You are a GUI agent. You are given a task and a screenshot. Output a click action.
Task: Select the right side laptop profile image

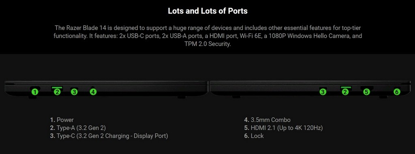point(310,90)
